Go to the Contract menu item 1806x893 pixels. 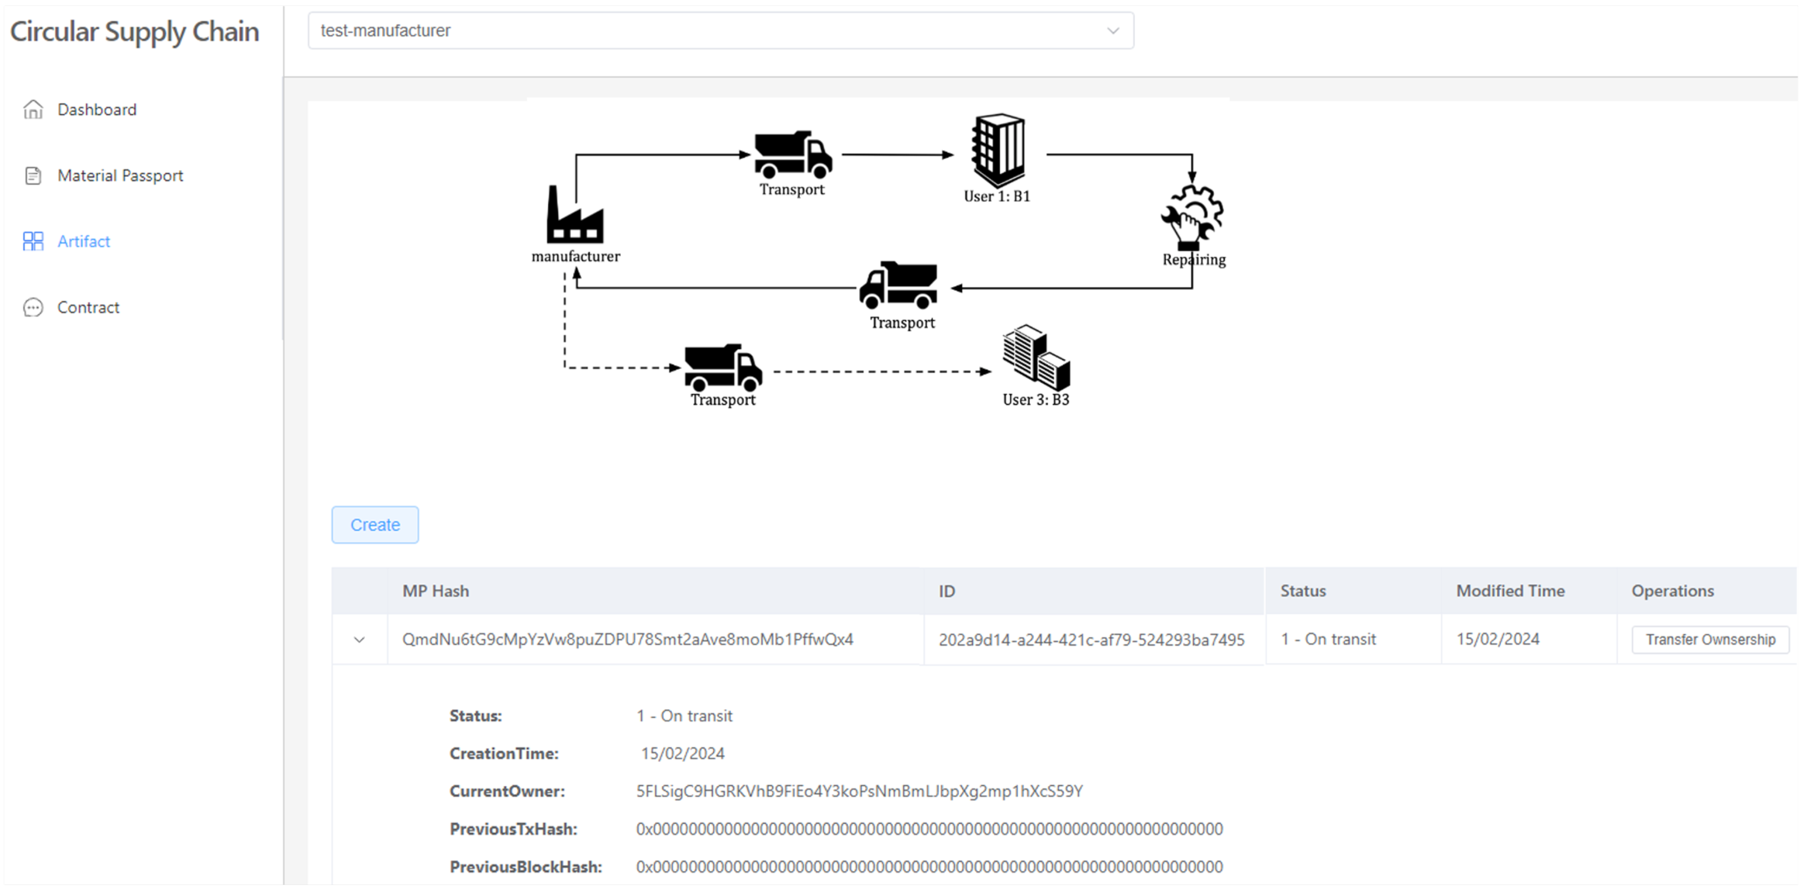[x=88, y=307]
